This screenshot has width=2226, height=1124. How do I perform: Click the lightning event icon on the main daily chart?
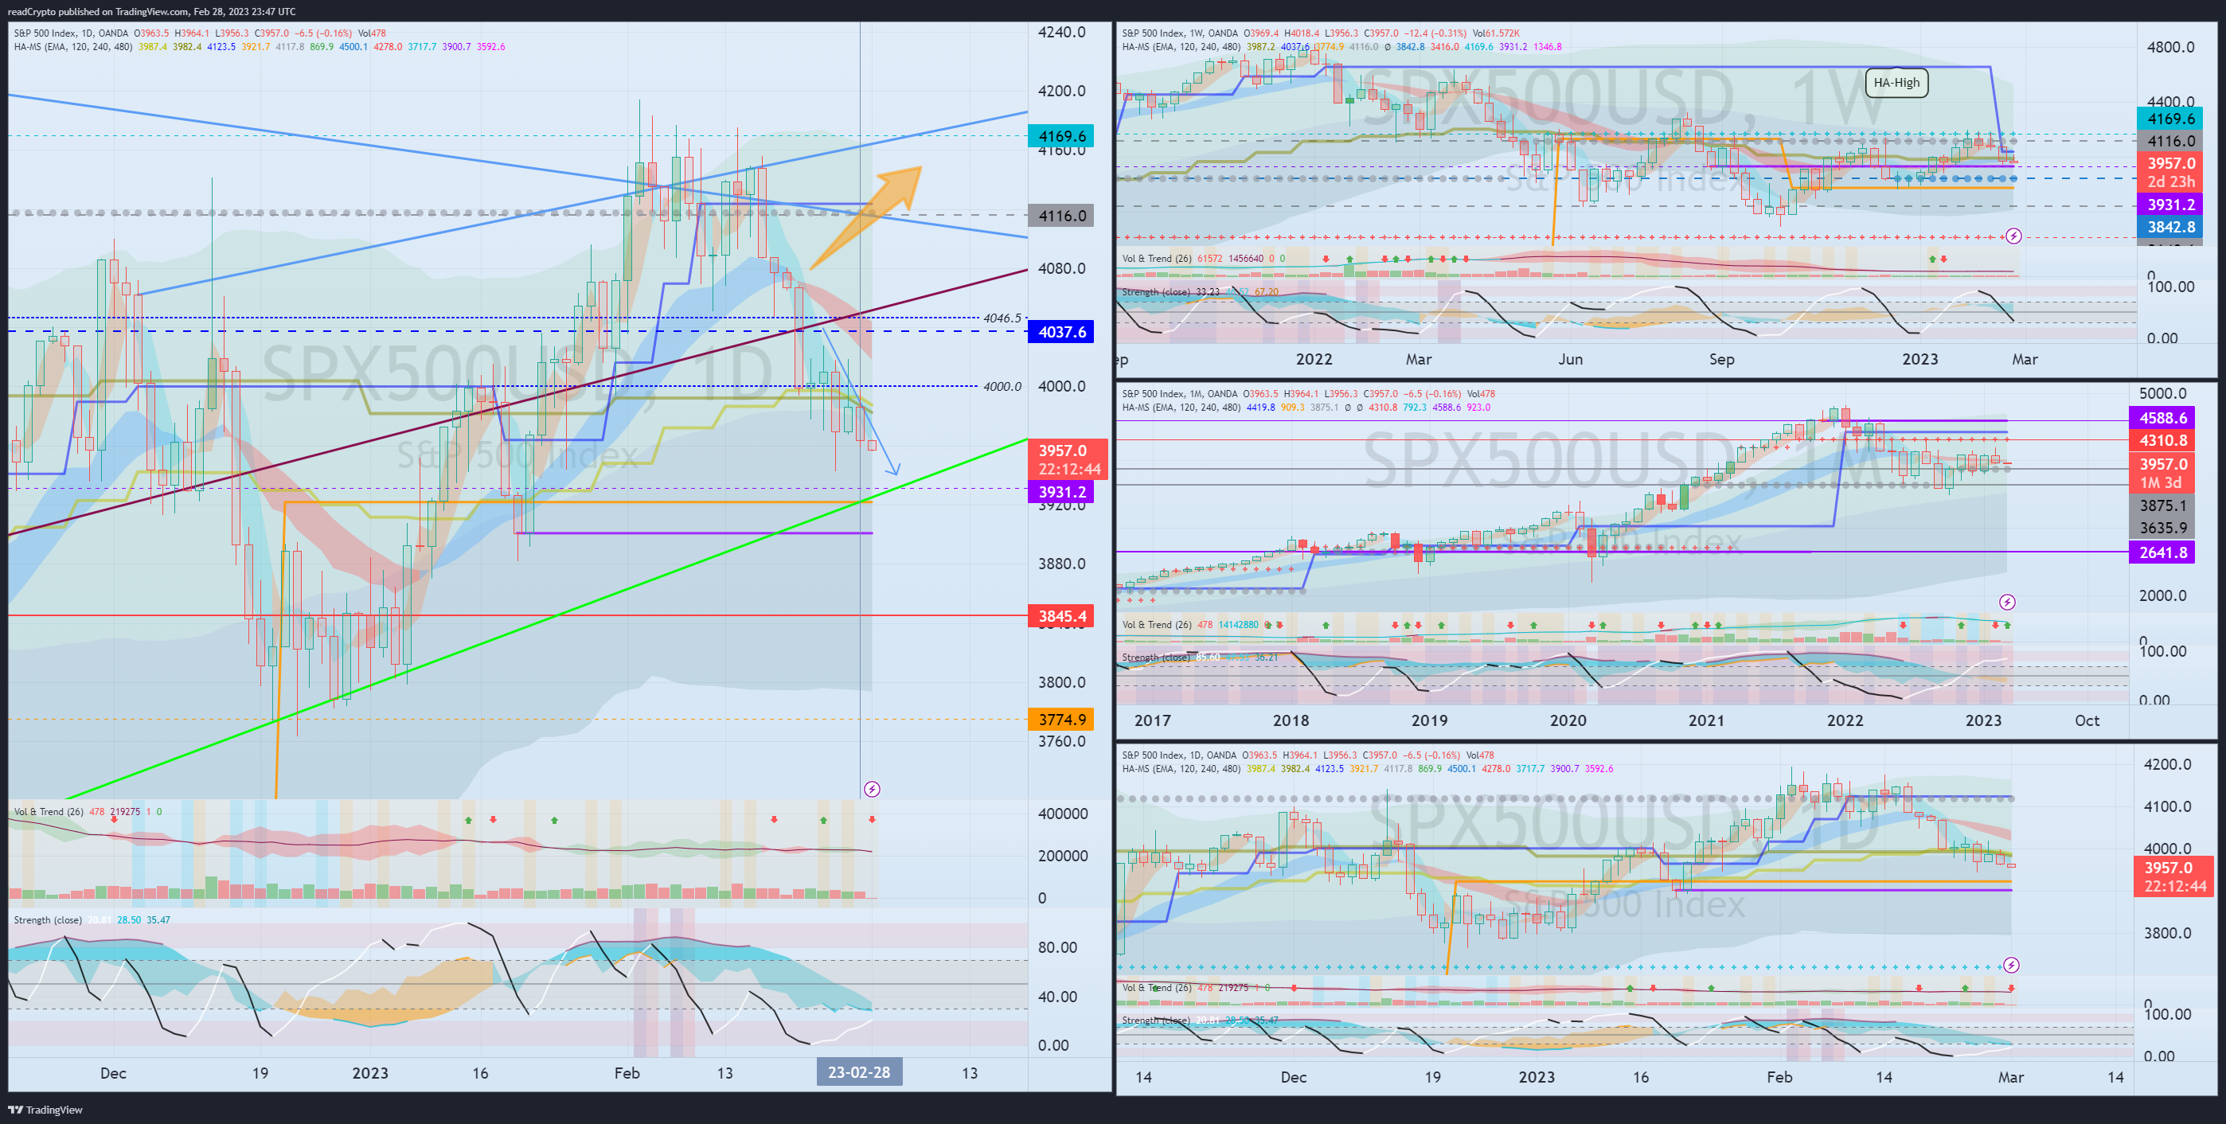[x=872, y=789]
